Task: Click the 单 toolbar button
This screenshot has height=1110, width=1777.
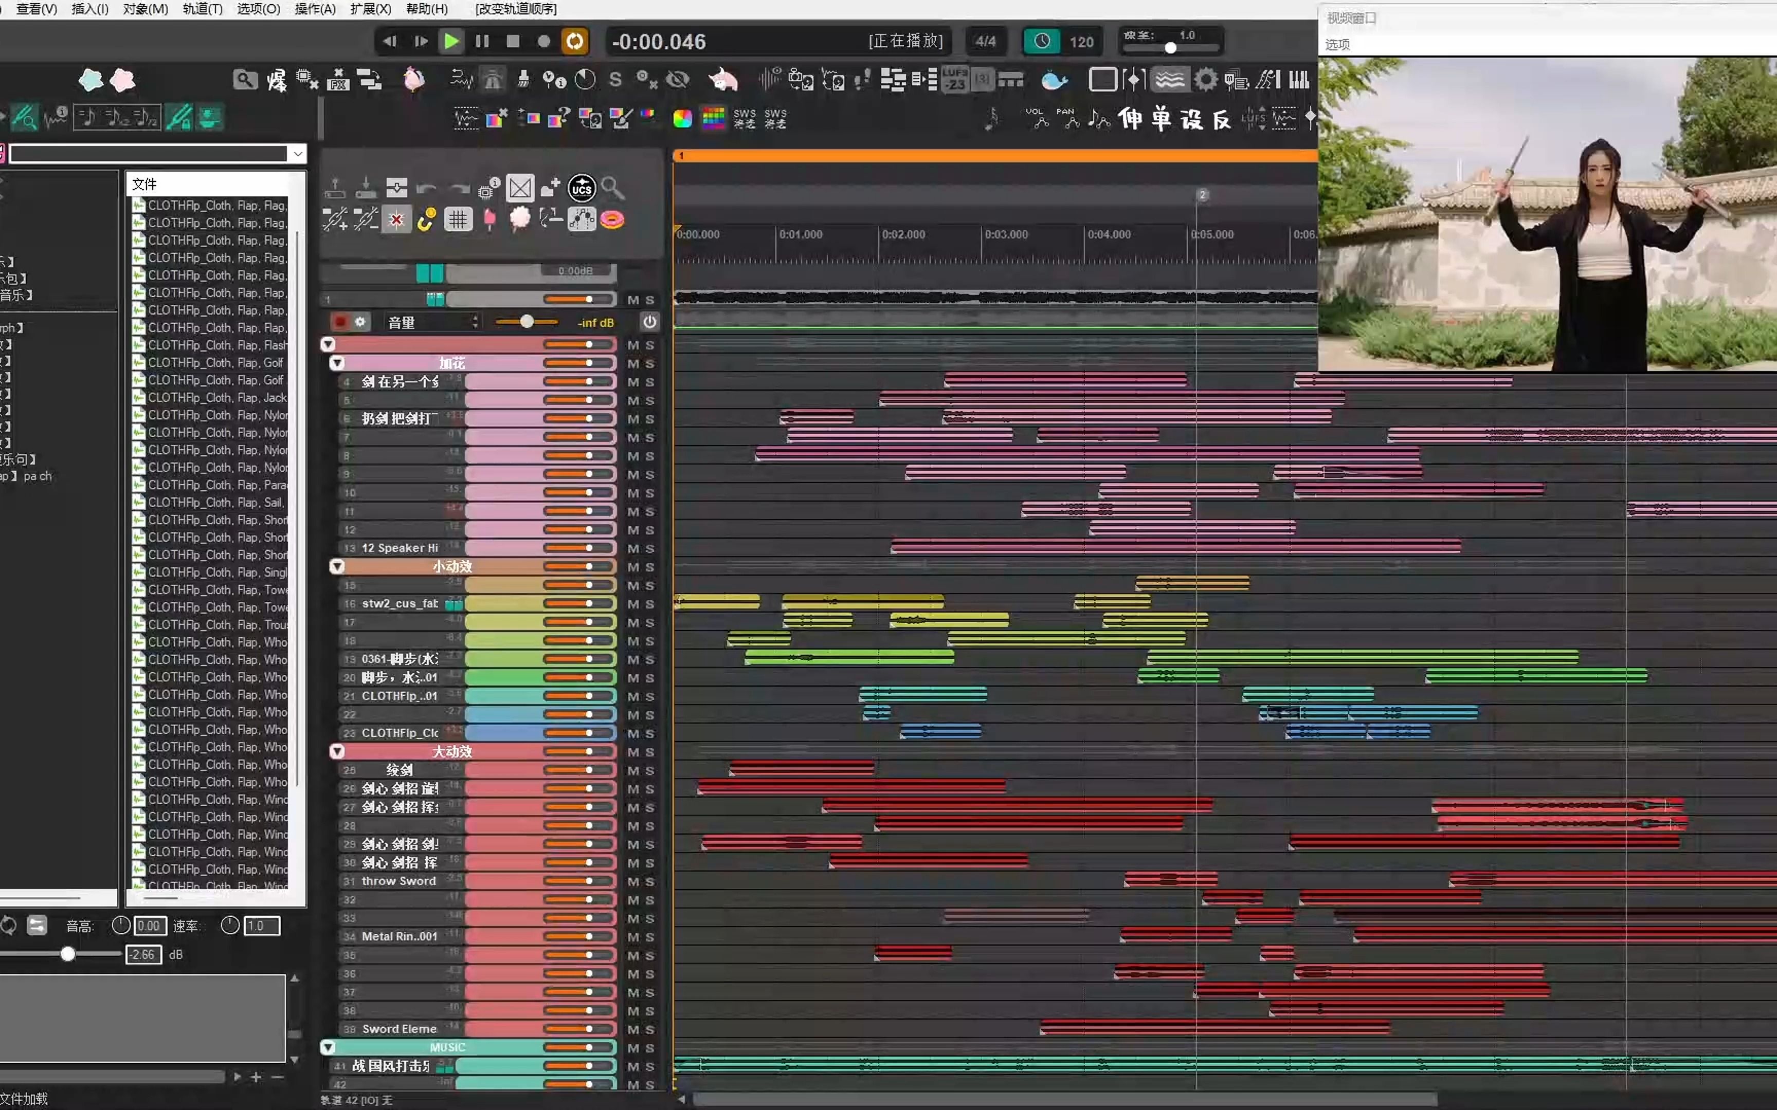Action: point(1161,118)
